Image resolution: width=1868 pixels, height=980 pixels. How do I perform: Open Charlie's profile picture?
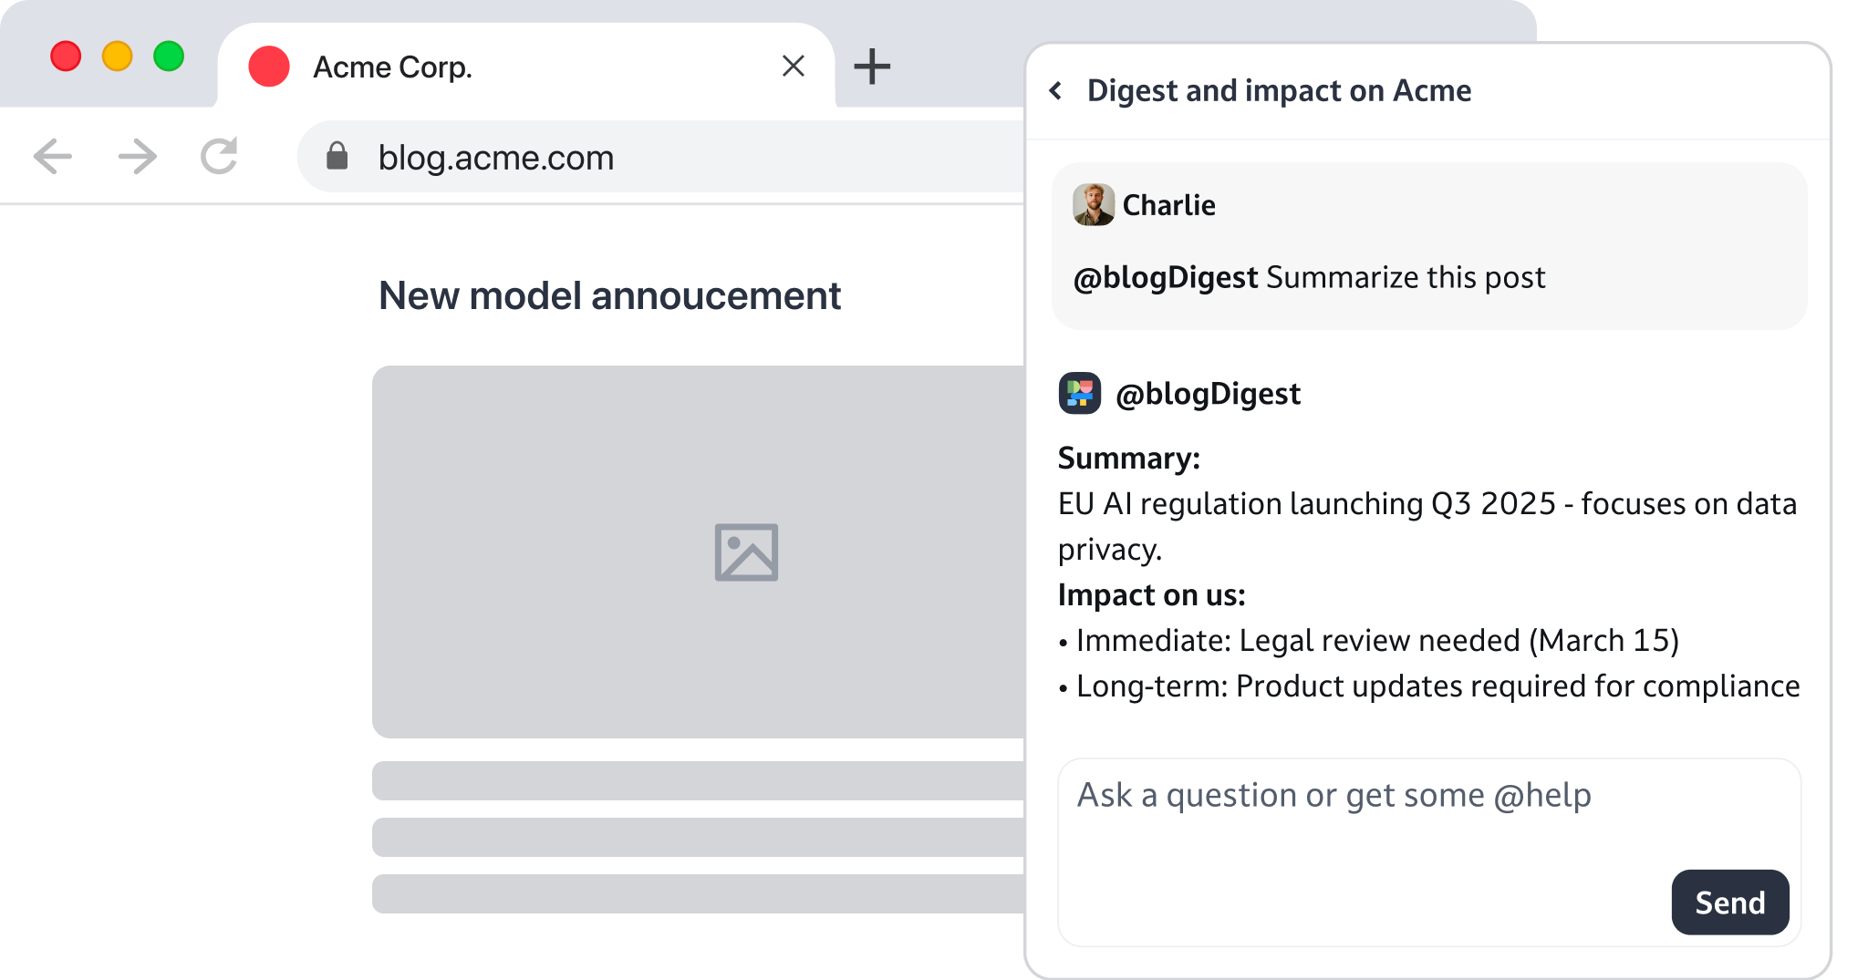pyautogui.click(x=1093, y=205)
